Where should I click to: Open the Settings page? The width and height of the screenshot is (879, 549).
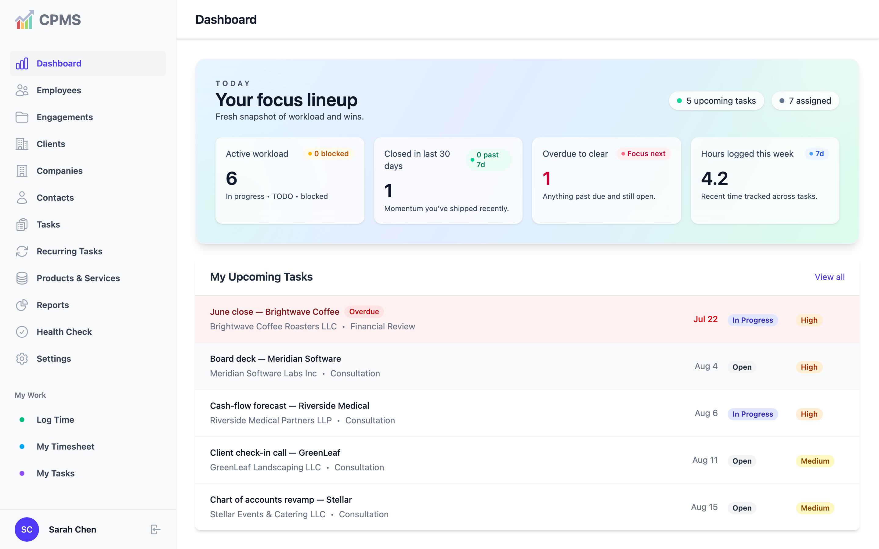coord(88,359)
